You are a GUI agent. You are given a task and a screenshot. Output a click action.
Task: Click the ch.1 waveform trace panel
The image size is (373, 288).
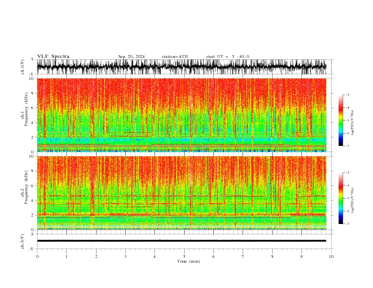point(185,67)
